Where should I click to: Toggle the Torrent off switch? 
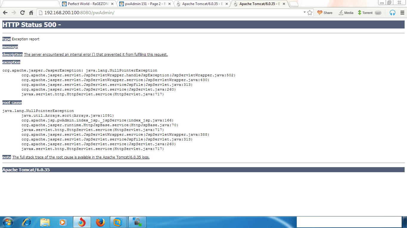(378, 13)
